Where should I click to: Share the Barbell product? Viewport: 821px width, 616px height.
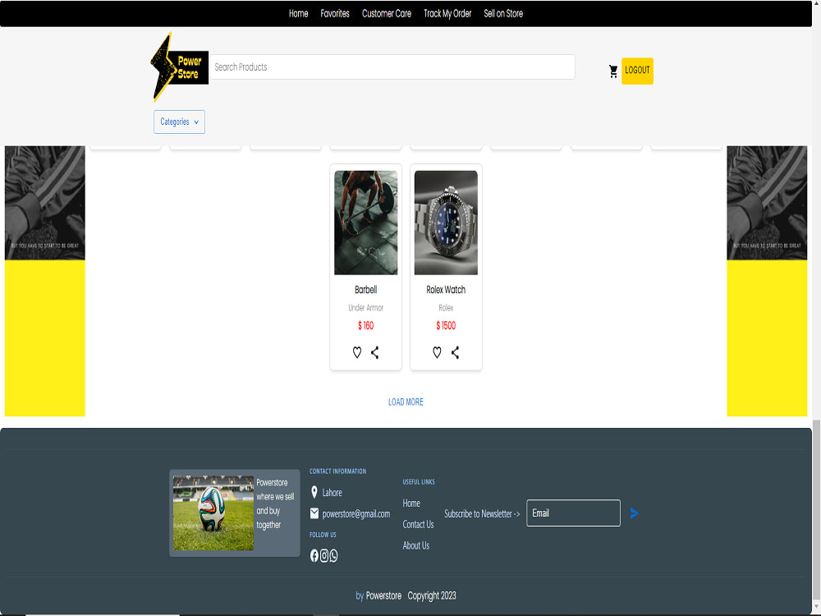click(x=375, y=352)
